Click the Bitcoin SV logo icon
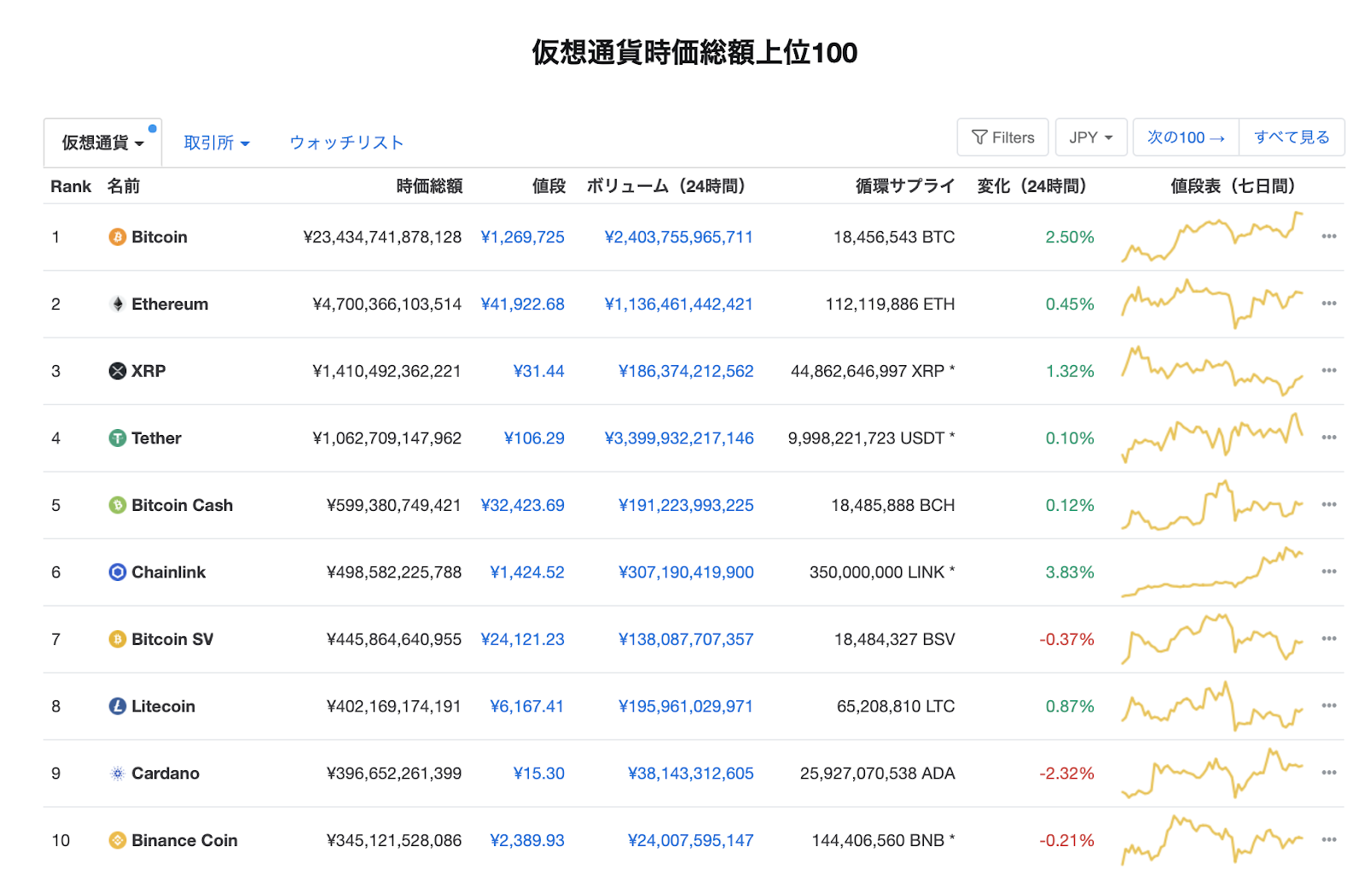Image resolution: width=1365 pixels, height=870 pixels. pos(118,639)
